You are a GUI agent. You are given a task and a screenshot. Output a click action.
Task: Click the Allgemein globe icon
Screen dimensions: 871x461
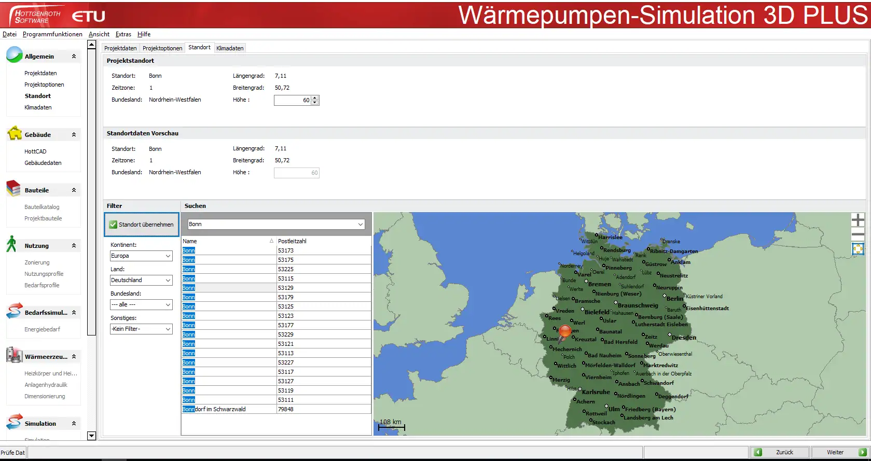(x=15, y=55)
